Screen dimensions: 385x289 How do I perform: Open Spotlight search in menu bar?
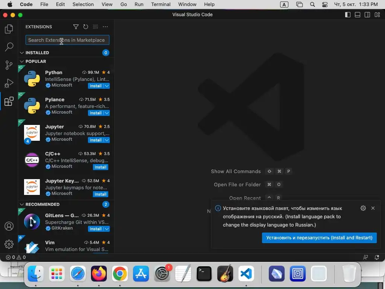312,5
